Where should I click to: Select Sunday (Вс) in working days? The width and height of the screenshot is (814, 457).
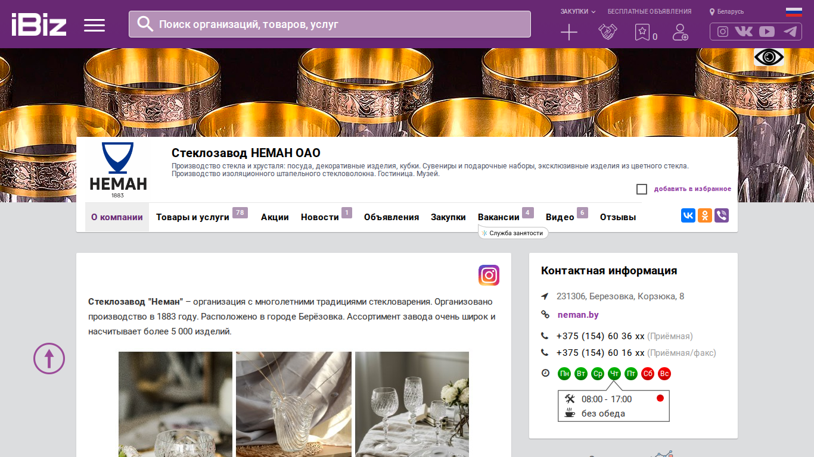(664, 374)
